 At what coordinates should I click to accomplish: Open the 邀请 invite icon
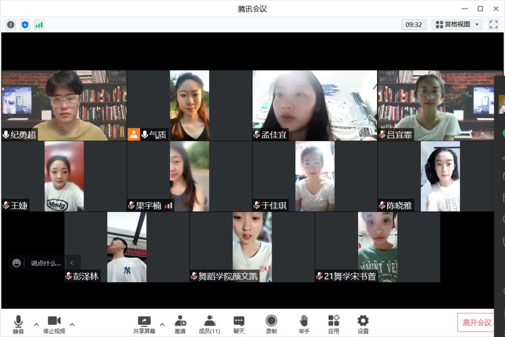pos(180,324)
